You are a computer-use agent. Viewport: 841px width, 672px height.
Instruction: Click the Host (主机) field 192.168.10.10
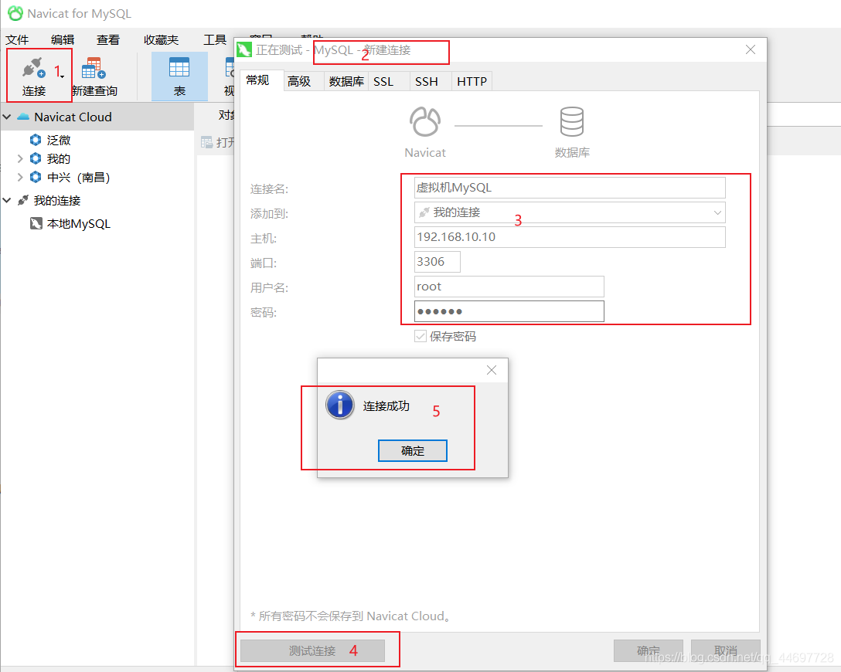pos(570,237)
